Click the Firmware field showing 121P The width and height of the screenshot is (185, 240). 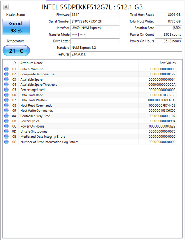[x=95, y=15]
